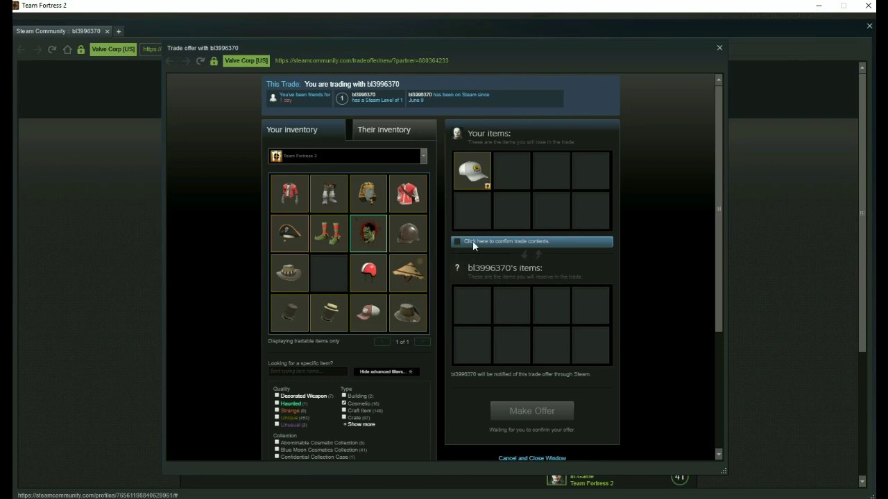Image resolution: width=888 pixels, height=499 pixels.
Task: Select the green zombie face Haunted item
Action: [x=368, y=233]
